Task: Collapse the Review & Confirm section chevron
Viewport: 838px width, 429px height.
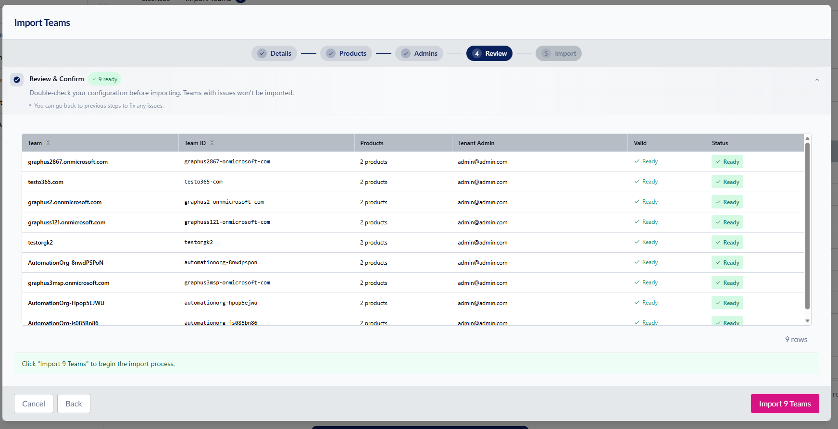Action: point(817,80)
